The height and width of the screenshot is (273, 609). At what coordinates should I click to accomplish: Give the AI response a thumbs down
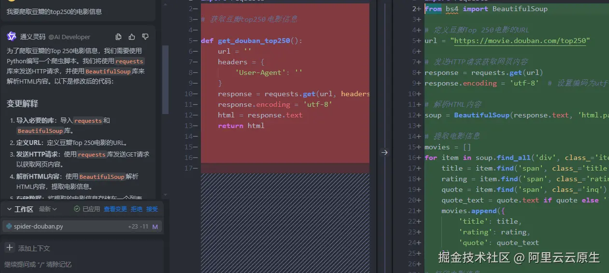tap(145, 37)
